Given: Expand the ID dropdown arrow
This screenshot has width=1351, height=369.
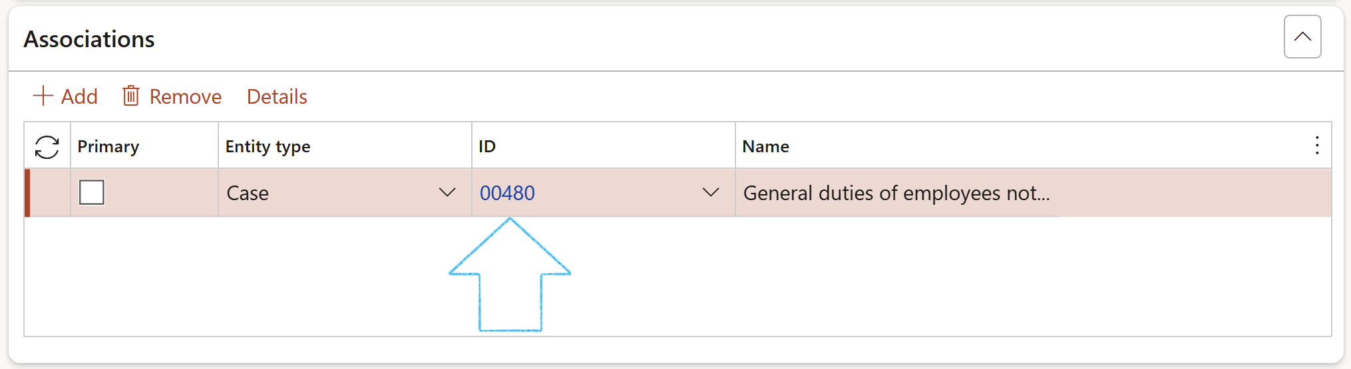Looking at the screenshot, I should (711, 193).
